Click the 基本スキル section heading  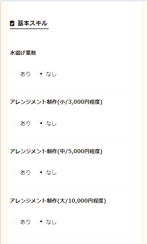pyautogui.click(x=32, y=23)
